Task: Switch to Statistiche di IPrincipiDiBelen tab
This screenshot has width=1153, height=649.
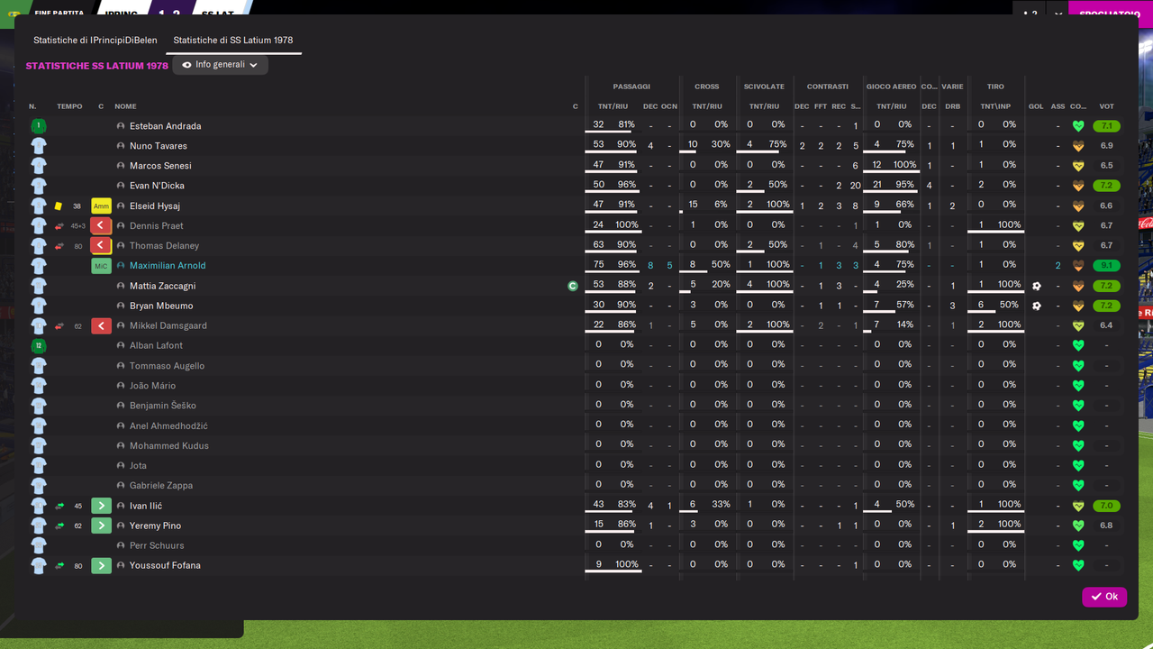Action: click(x=95, y=41)
